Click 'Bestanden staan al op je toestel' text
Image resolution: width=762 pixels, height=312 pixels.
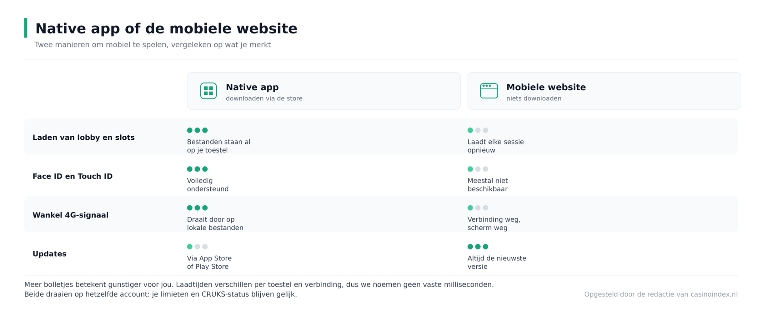[219, 146]
